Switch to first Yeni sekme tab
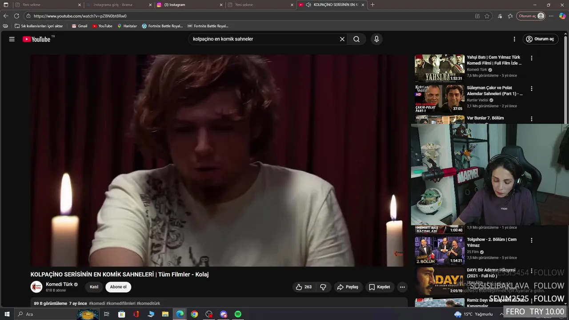The image size is (569, 320). (x=48, y=5)
